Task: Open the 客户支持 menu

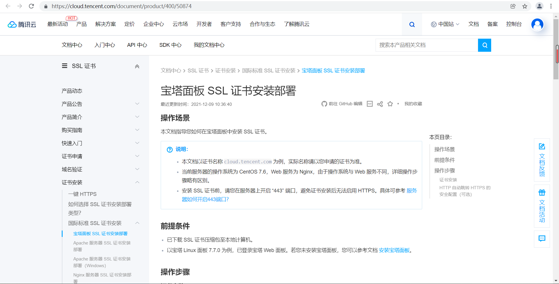Action: point(231,24)
